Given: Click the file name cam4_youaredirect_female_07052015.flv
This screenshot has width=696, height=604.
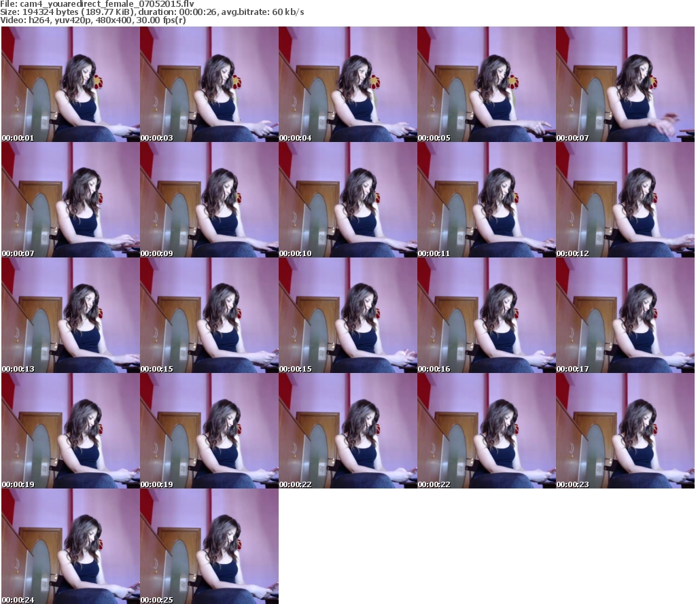Looking at the screenshot, I should (107, 4).
